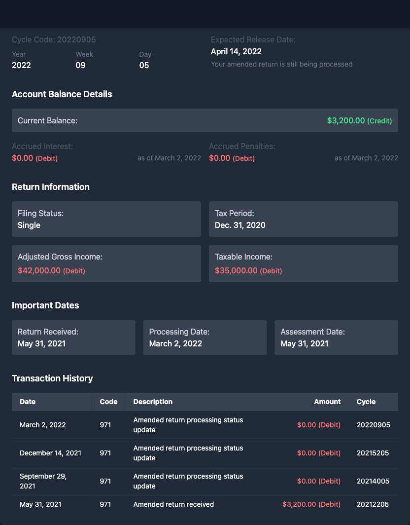The width and height of the screenshot is (410, 525).
Task: Click cycle number 20214005 in the table
Action: [x=373, y=481]
